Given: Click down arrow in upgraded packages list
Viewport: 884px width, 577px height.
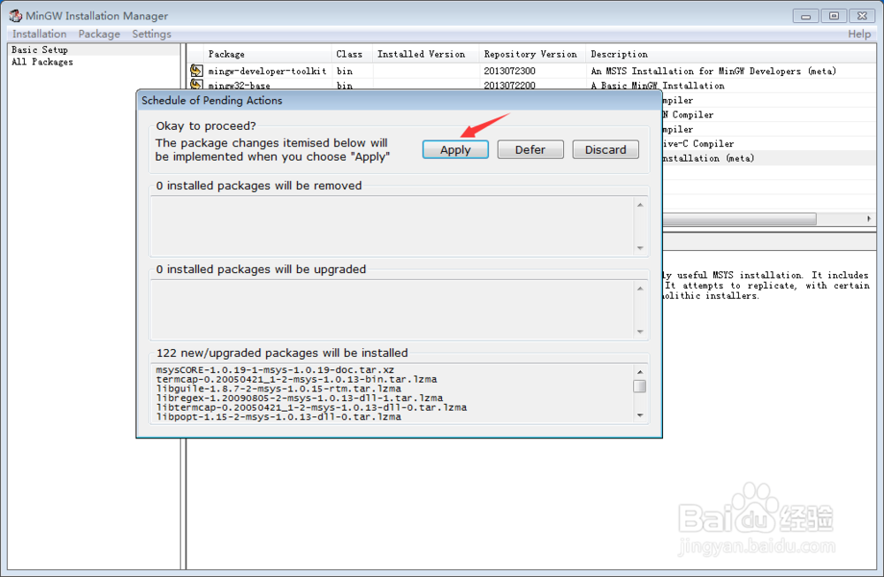Looking at the screenshot, I should pyautogui.click(x=640, y=331).
